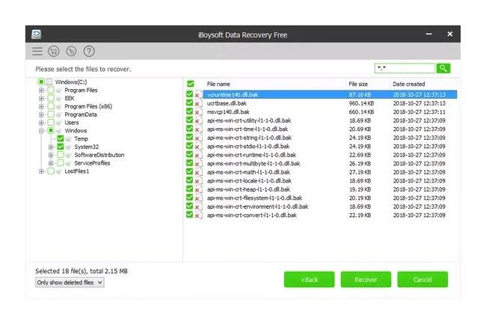The width and height of the screenshot is (486, 324).
Task: Click the activation key icon in toolbar
Action: click(x=71, y=51)
